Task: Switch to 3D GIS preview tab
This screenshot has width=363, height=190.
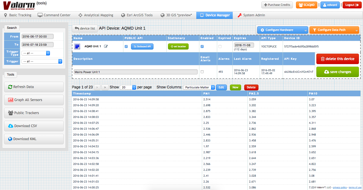Action: 176,15
